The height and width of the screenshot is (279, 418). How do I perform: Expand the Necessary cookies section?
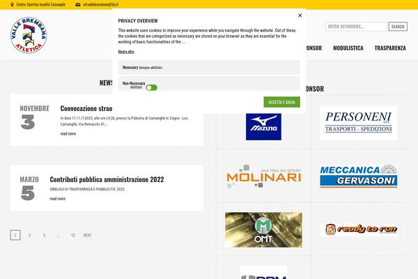click(209, 67)
